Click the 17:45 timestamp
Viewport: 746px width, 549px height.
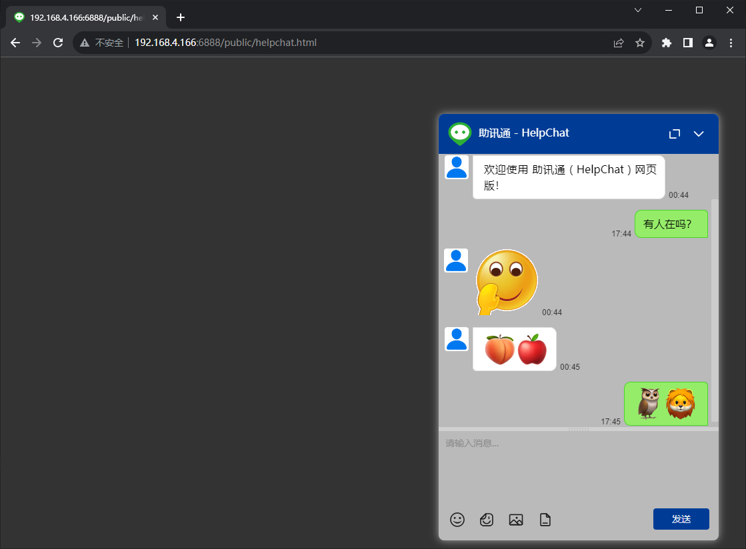[611, 422]
